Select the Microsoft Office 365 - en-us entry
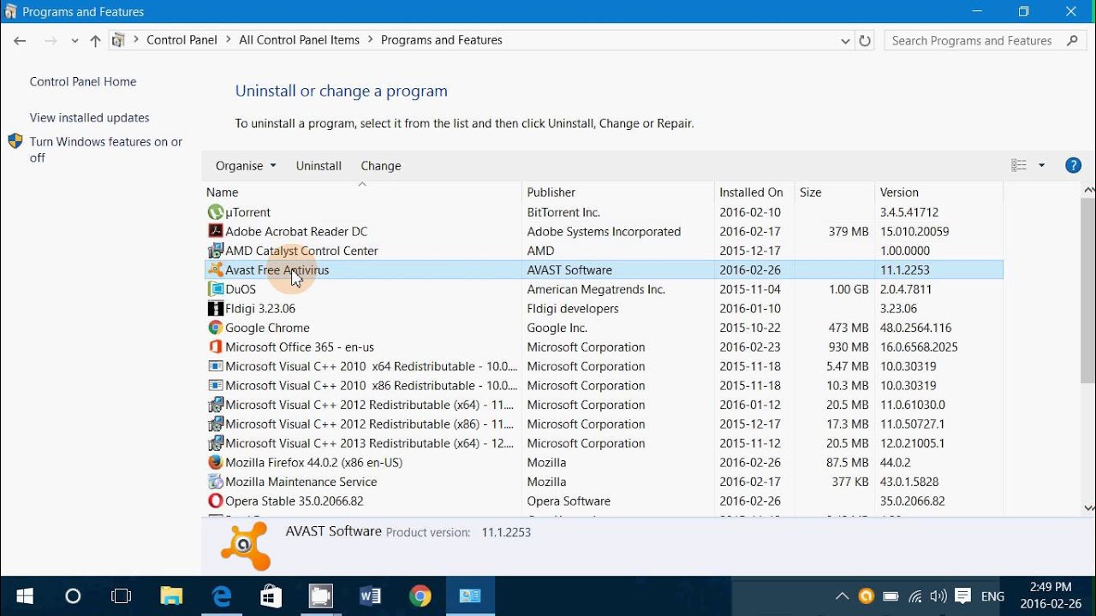Image resolution: width=1096 pixels, height=616 pixels. pos(300,346)
